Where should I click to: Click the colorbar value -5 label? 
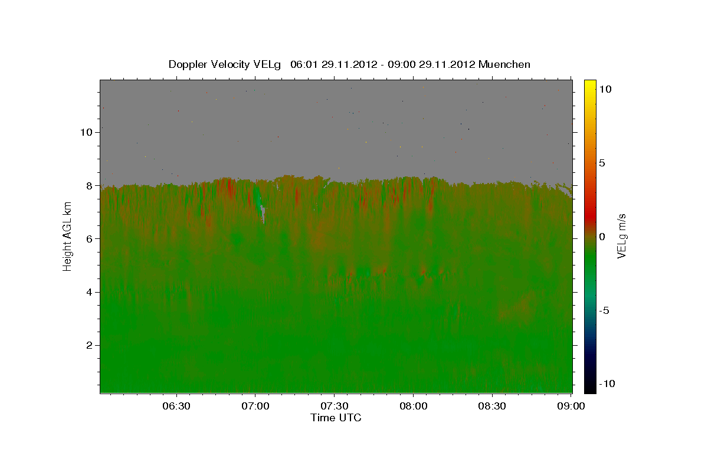pyautogui.click(x=604, y=310)
